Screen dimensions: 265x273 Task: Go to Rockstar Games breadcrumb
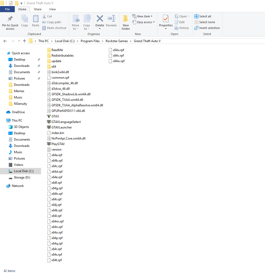pyautogui.click(x=117, y=41)
